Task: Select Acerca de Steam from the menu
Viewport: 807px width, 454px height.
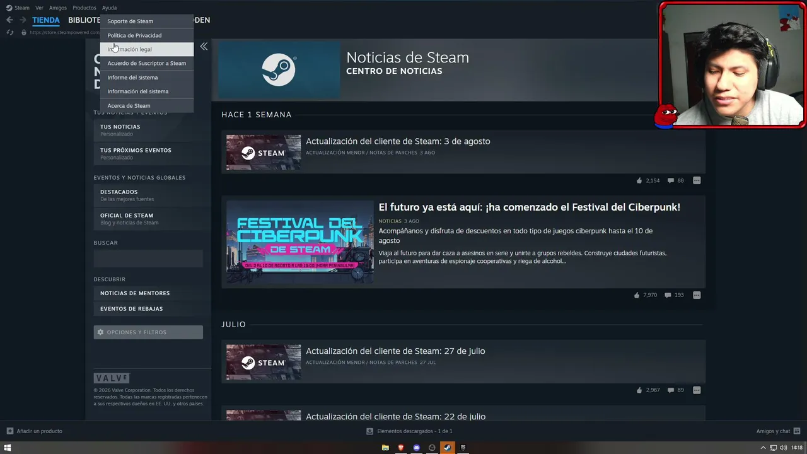Action: [147, 105]
